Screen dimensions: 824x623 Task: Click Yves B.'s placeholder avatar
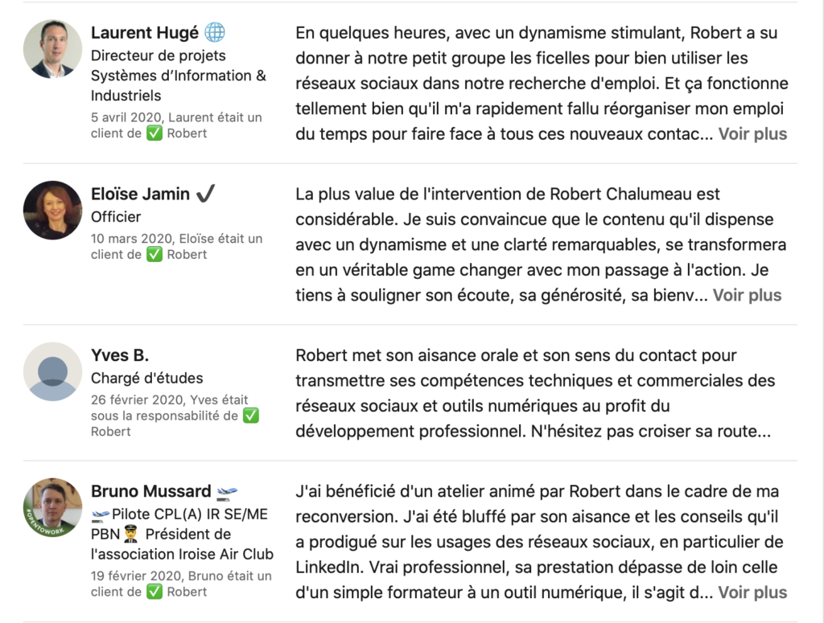click(x=52, y=371)
